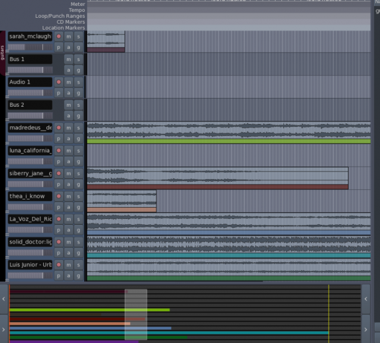Click the guitars group tab

click(2, 52)
